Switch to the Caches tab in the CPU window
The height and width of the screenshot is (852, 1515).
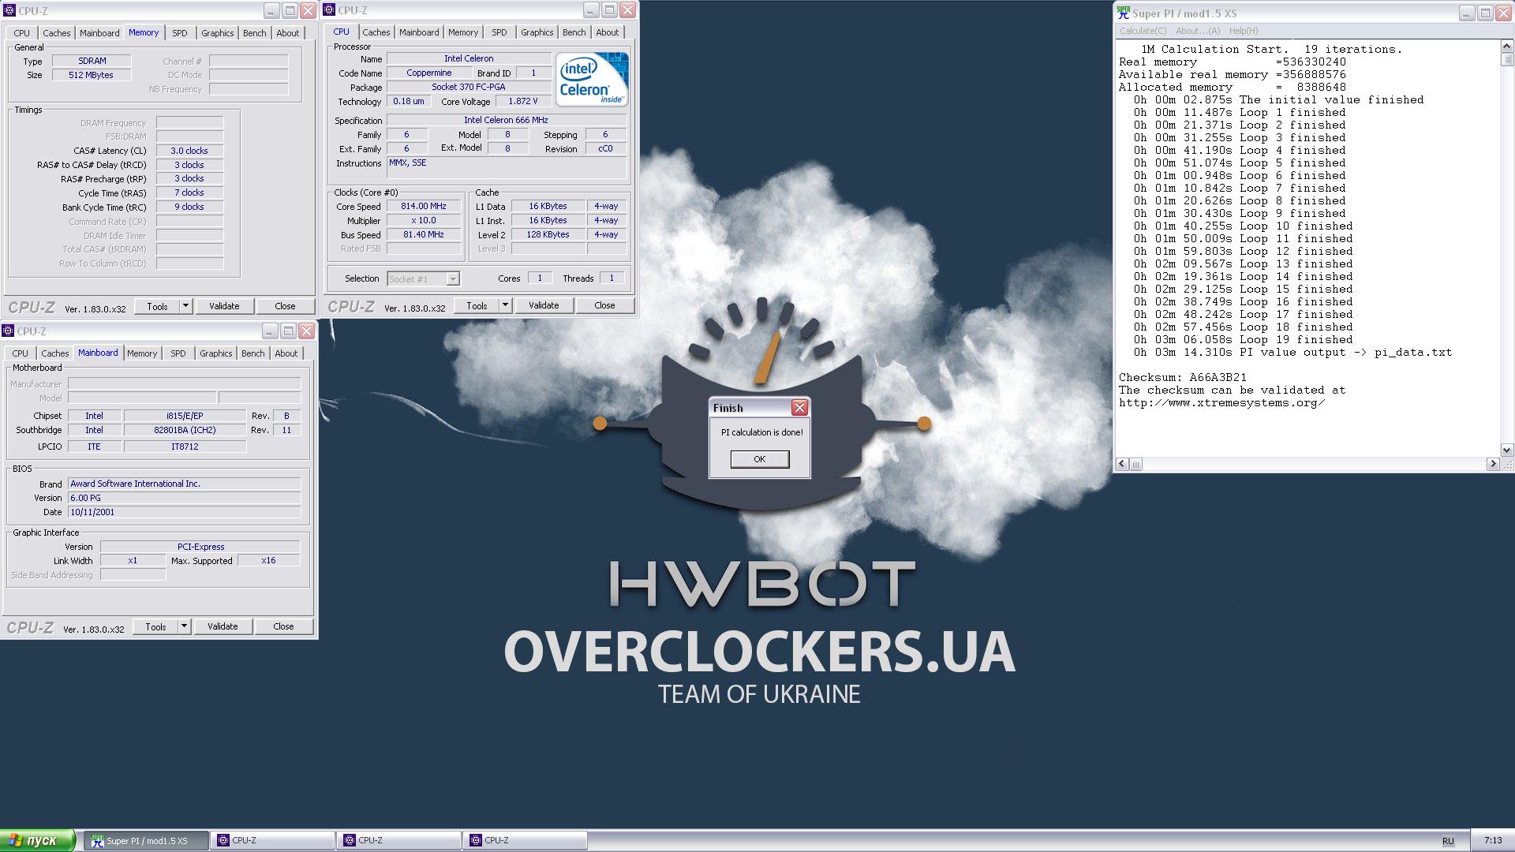pos(376,32)
